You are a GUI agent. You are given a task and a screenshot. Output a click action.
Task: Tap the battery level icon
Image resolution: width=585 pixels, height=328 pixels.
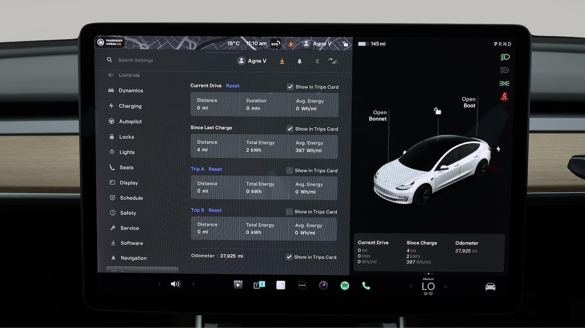tap(363, 44)
